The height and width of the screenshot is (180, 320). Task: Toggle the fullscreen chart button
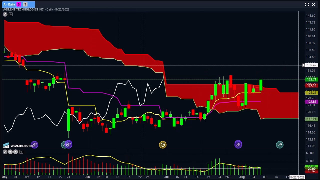[307, 4]
